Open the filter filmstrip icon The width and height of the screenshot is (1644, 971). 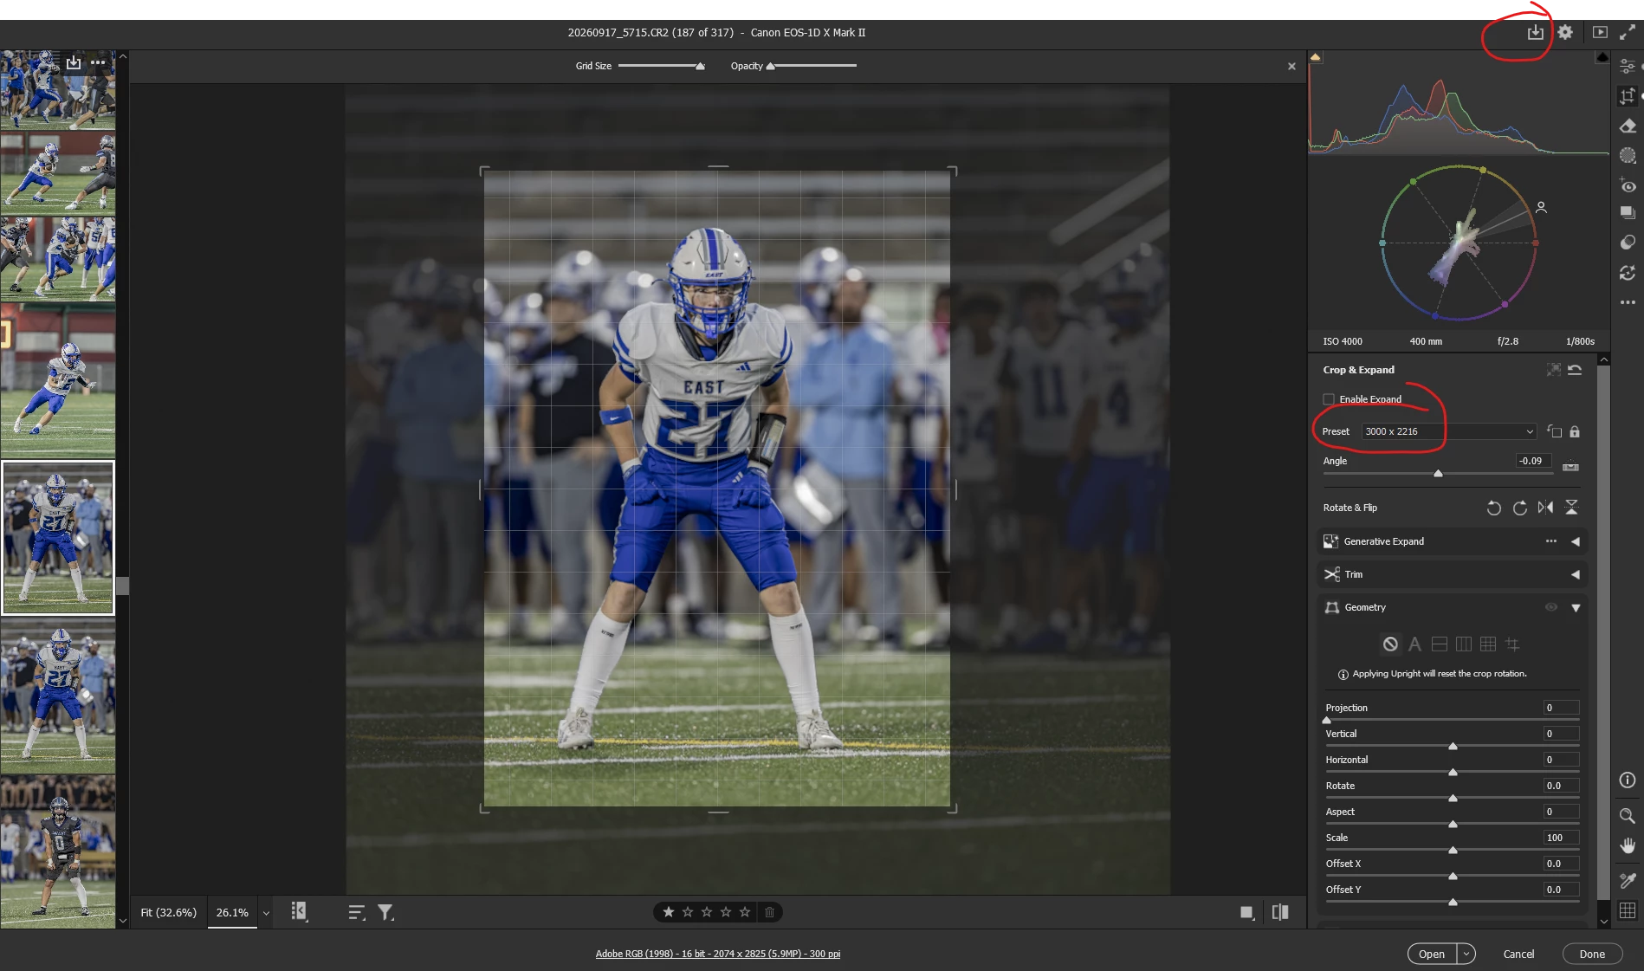(385, 912)
